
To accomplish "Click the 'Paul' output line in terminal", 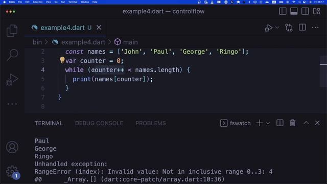I will 42,141.
